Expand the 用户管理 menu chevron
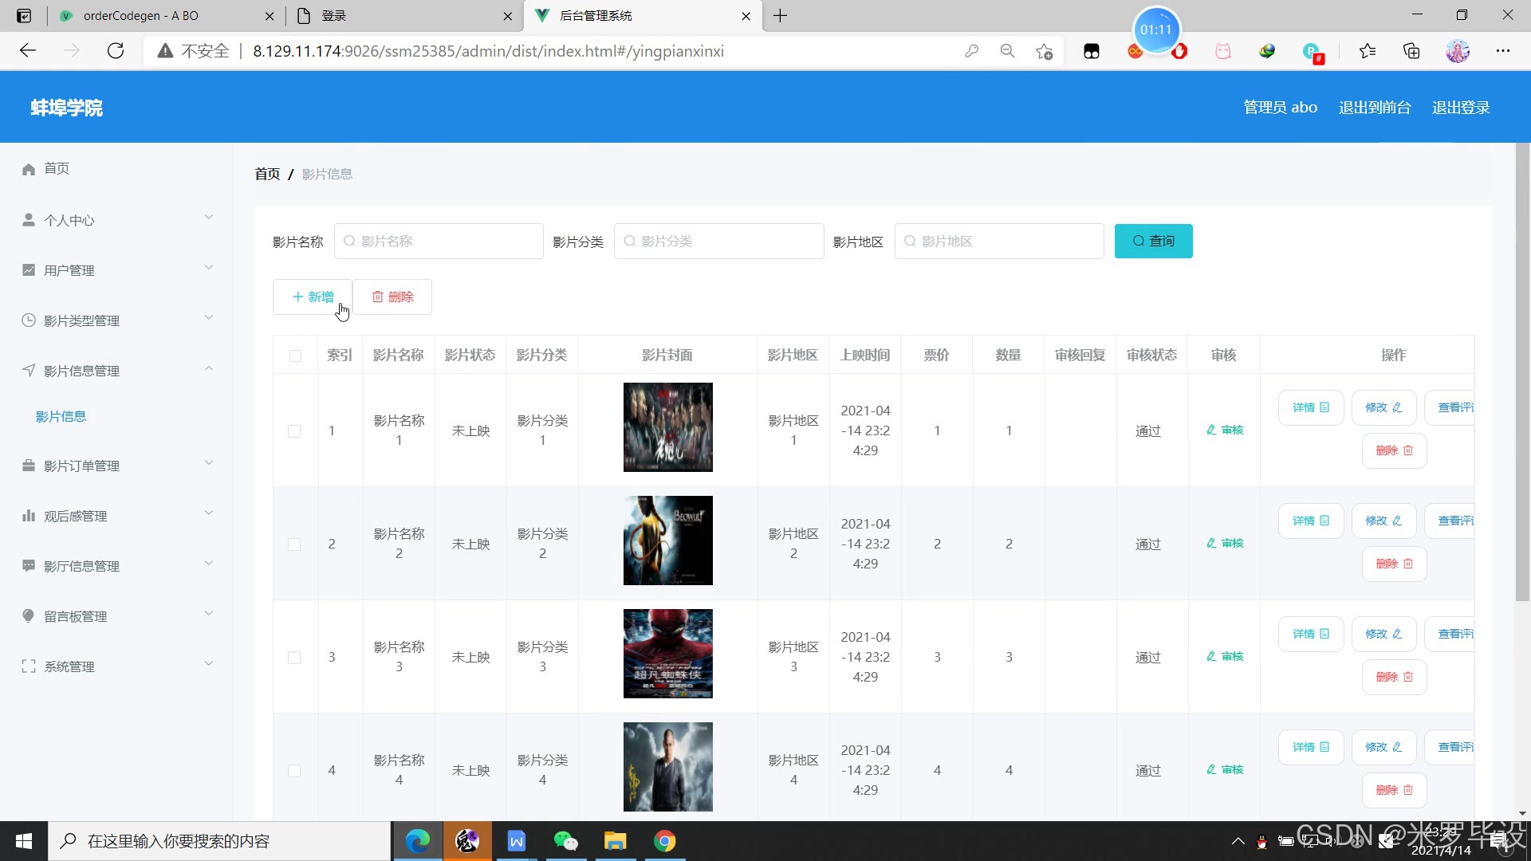The image size is (1531, 861). [x=209, y=268]
